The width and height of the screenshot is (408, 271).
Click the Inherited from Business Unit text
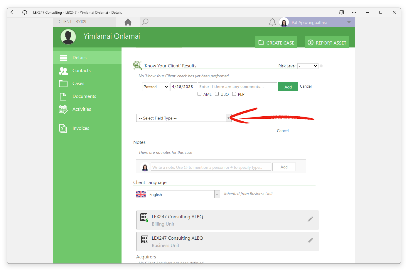[248, 194]
